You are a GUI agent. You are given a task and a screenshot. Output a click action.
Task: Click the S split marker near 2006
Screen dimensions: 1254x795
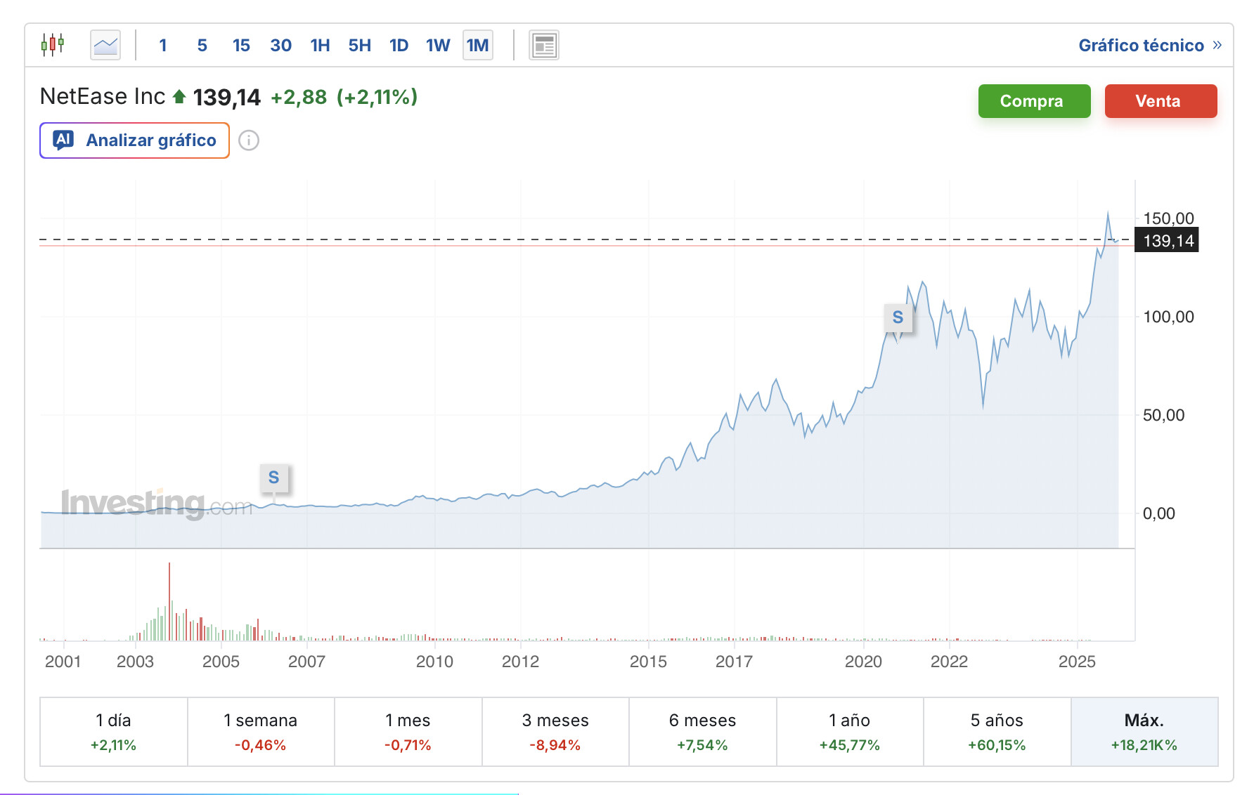click(x=274, y=478)
